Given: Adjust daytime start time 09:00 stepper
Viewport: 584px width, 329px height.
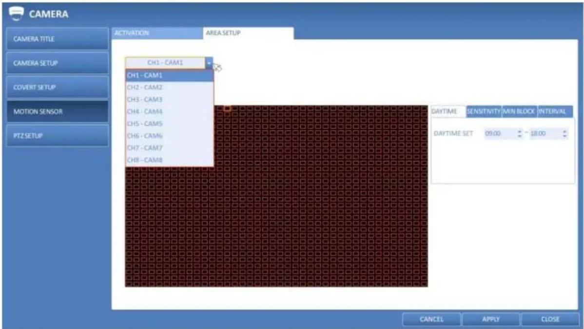Looking at the screenshot, I should [520, 133].
